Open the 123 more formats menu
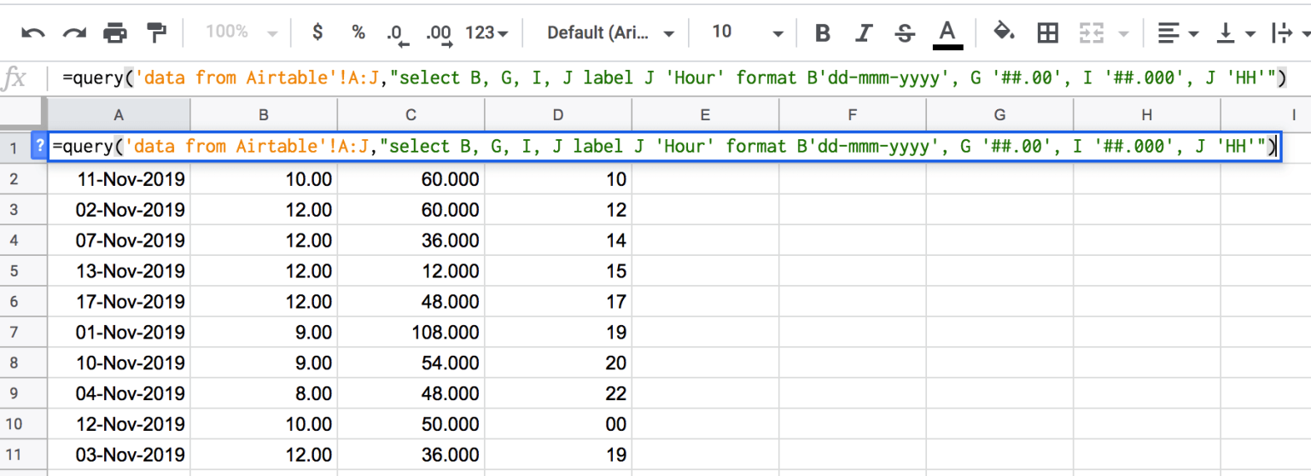The width and height of the screenshot is (1311, 476). point(487,32)
